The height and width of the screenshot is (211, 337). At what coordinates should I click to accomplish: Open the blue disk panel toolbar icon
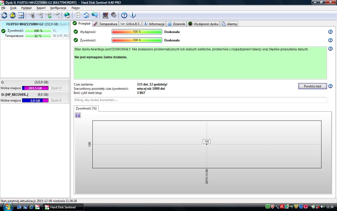coord(21,15)
